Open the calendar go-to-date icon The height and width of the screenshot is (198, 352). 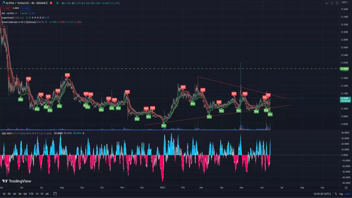click(54, 194)
